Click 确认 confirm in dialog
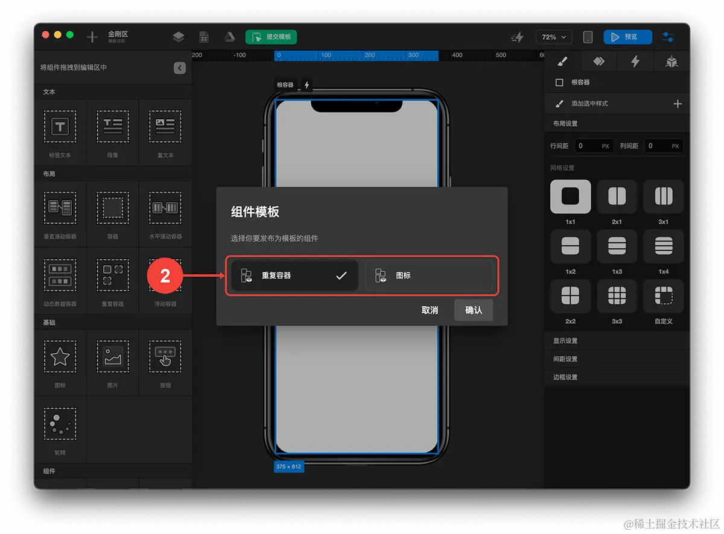 point(474,310)
